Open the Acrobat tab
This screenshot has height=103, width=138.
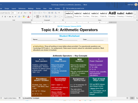click(57, 9)
